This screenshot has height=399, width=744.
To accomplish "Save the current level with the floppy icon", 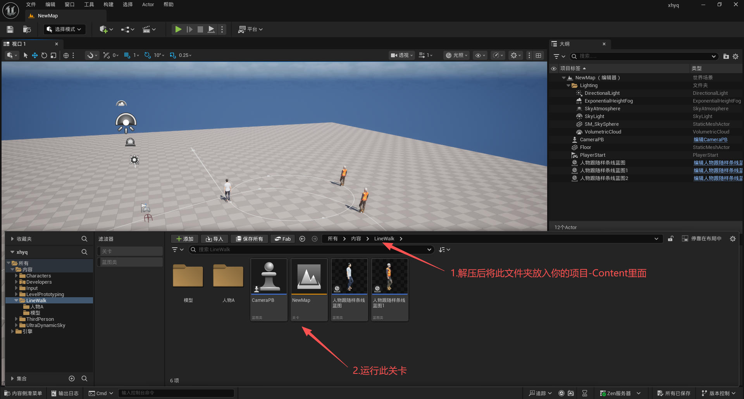I will coord(10,29).
